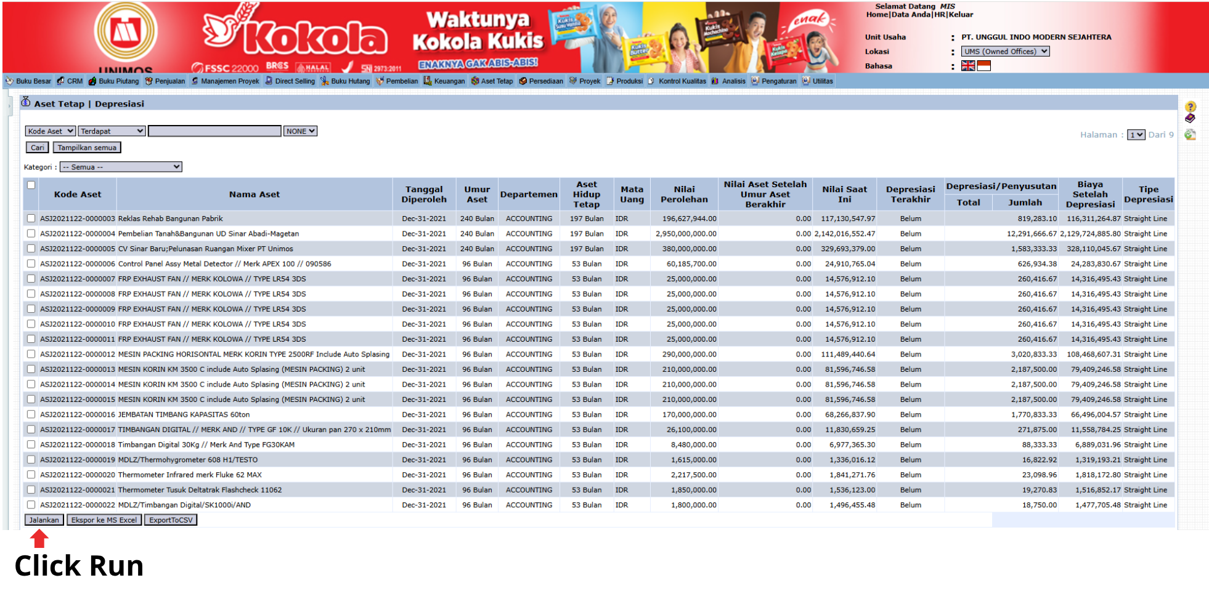The height and width of the screenshot is (591, 1209).
Task: Click the search text input field
Action: tap(214, 131)
